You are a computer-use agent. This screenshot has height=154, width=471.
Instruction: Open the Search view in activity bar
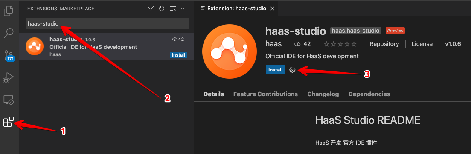coord(9,33)
